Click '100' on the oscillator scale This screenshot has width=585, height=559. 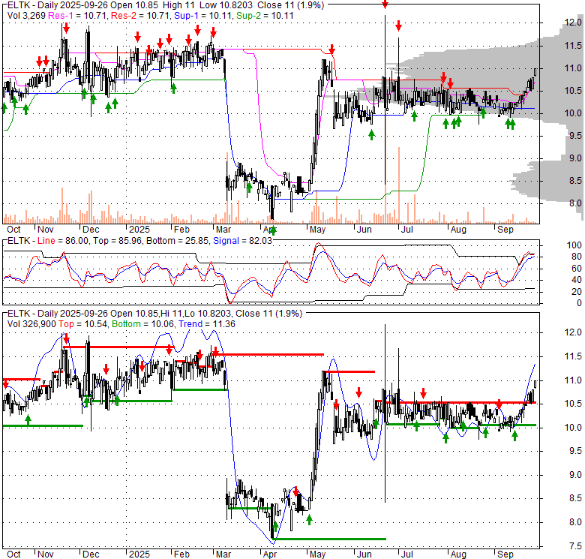(x=574, y=245)
